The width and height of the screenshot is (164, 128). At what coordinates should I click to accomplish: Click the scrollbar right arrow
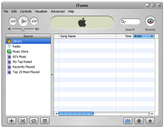point(152,113)
